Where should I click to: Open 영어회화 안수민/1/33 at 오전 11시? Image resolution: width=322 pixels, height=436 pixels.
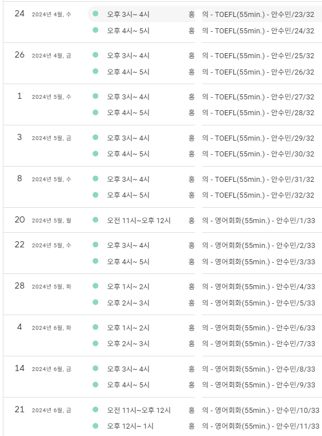[x=204, y=220]
